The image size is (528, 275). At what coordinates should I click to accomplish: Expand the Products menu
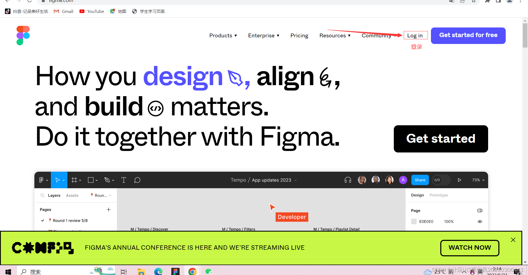(223, 35)
